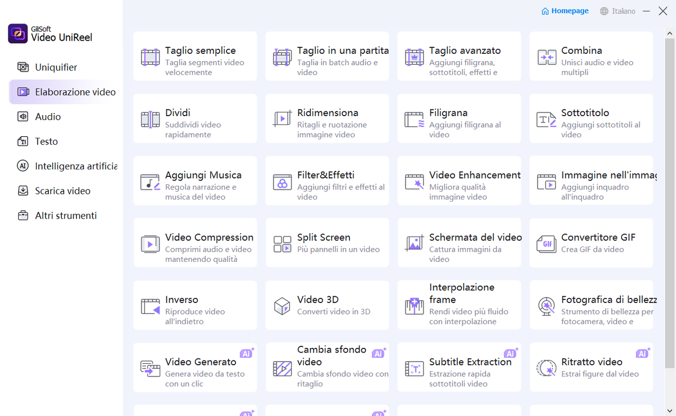Click the Dividi split icon

coord(150,119)
